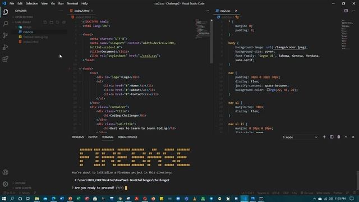Screen dimensions: 359x202
Task: Open index2.html in the explorer tree
Action: point(31,42)
